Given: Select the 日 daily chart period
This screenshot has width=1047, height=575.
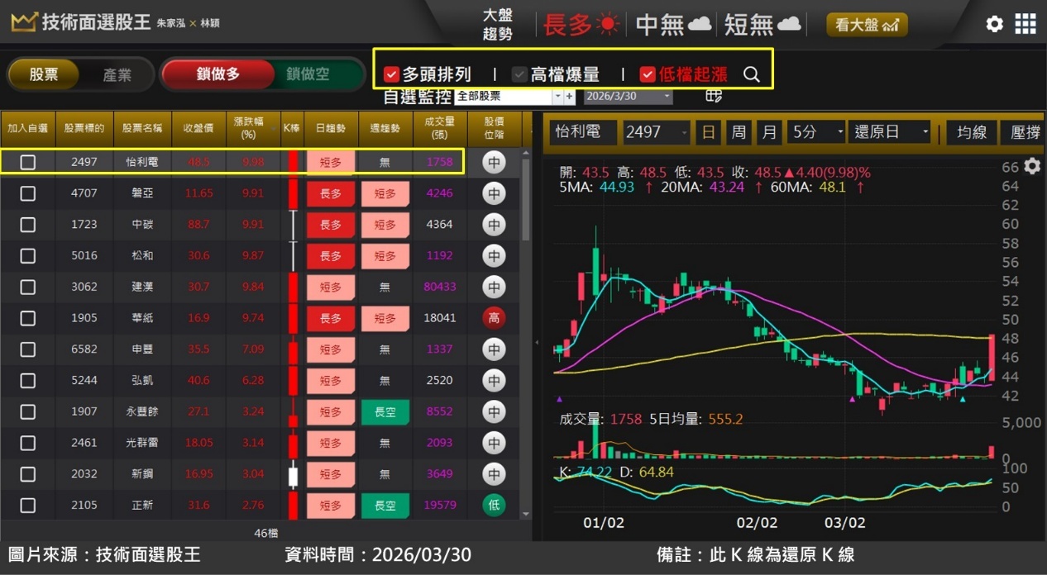Looking at the screenshot, I should click(x=708, y=132).
